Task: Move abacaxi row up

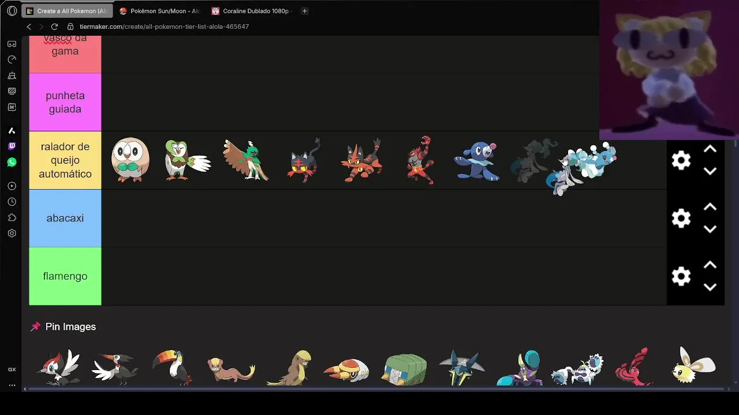Action: [x=710, y=207]
